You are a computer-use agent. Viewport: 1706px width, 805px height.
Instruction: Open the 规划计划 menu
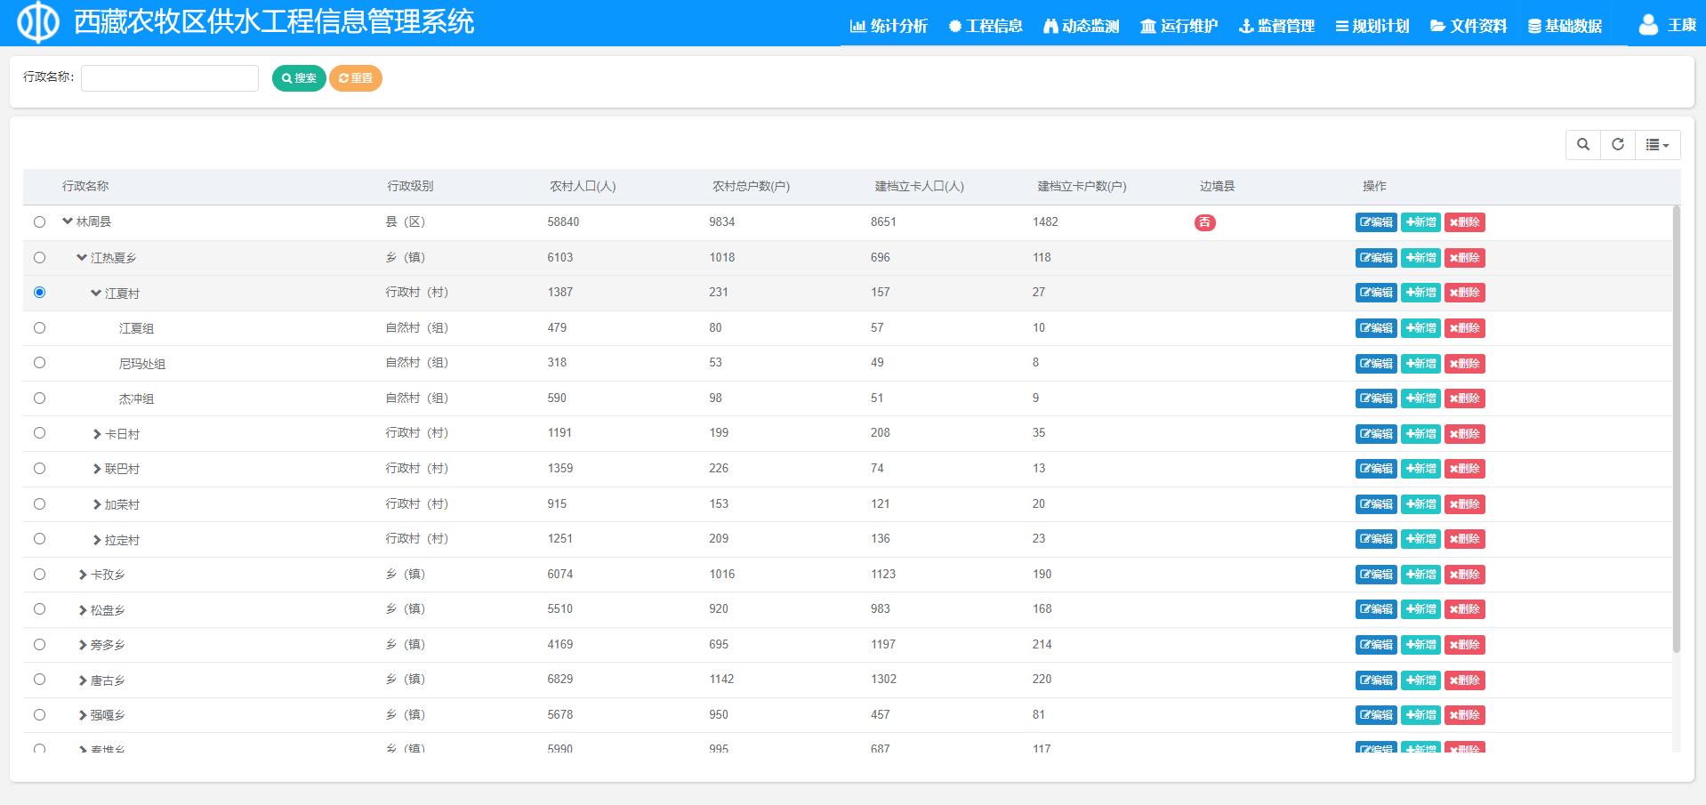tap(1372, 26)
